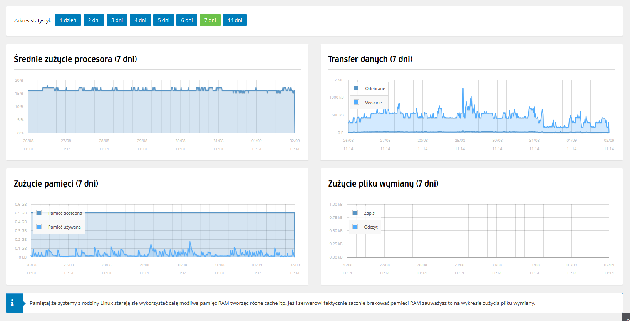Toggle the Odebrane series swatch
The height and width of the screenshot is (321, 630).
(x=356, y=88)
